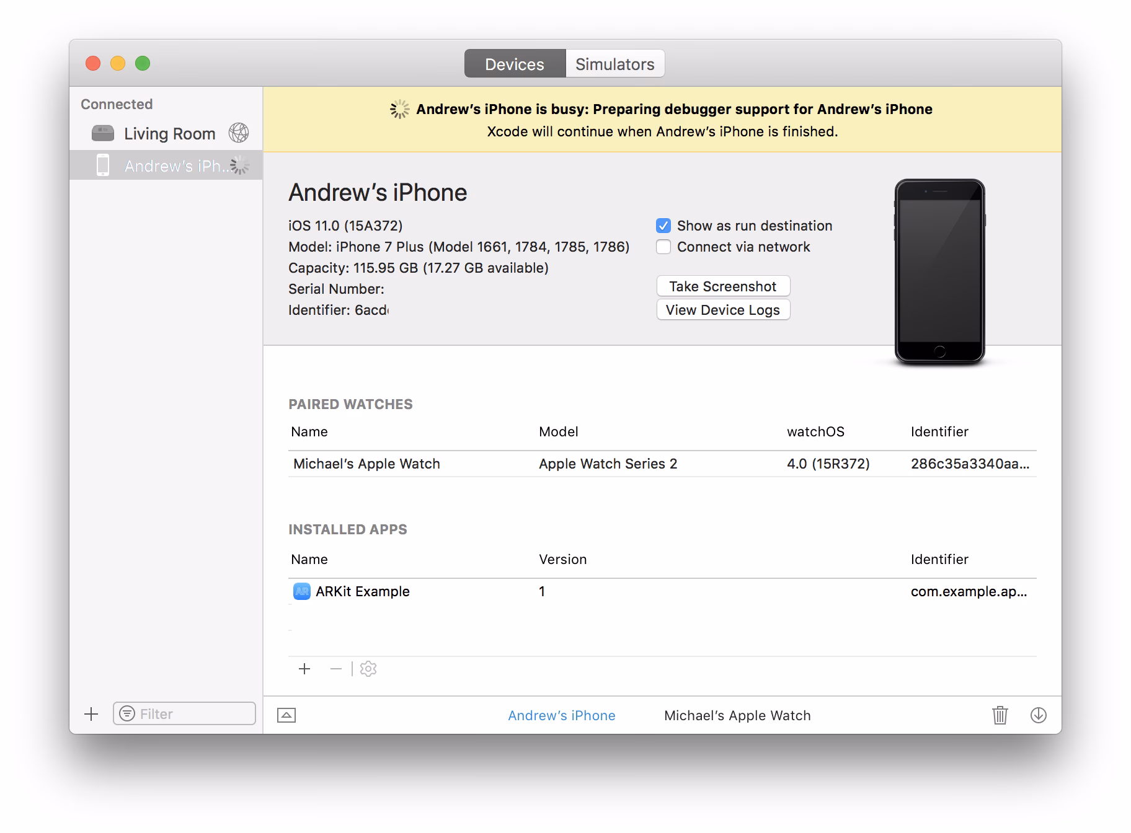Select the Living Room Apple TV in sidebar
Image resolution: width=1131 pixels, height=833 pixels.
[169, 133]
